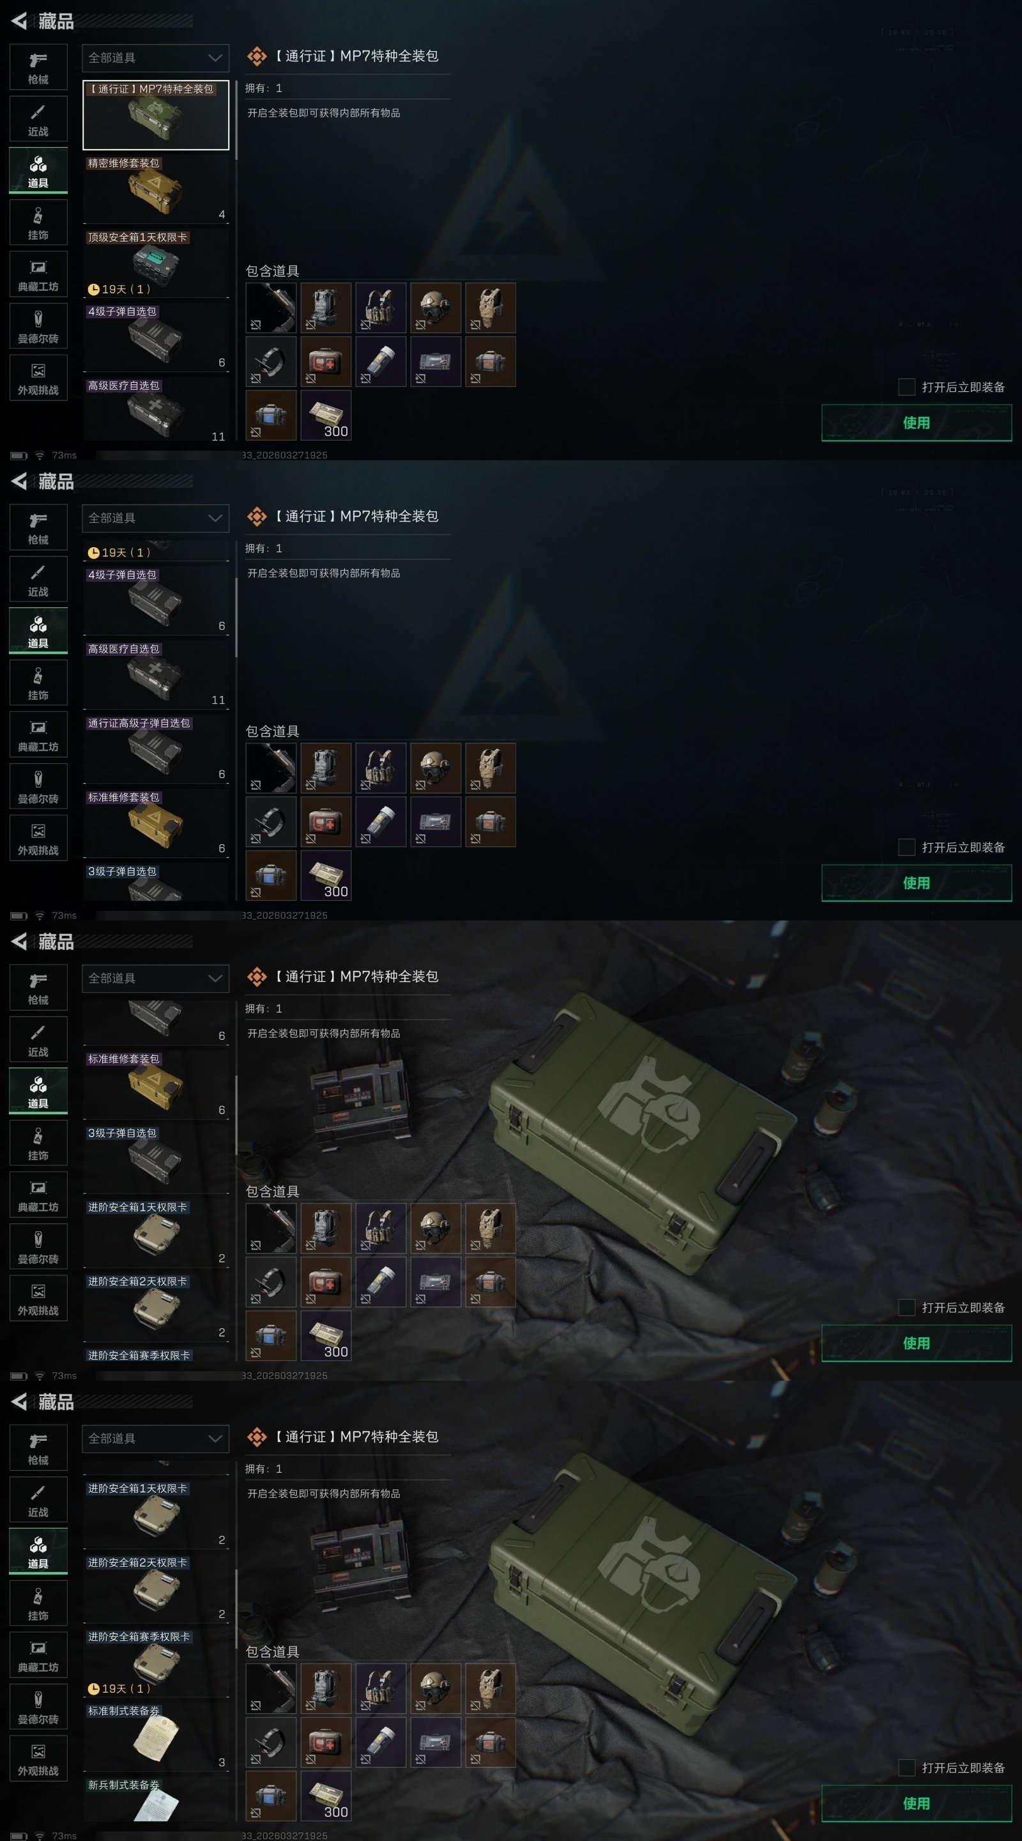Pick the 标准制式装备券 voucher item
The image size is (1022, 1841).
click(156, 1736)
